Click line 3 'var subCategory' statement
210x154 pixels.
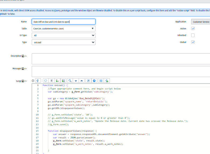pyautogui.click(x=80, y=92)
